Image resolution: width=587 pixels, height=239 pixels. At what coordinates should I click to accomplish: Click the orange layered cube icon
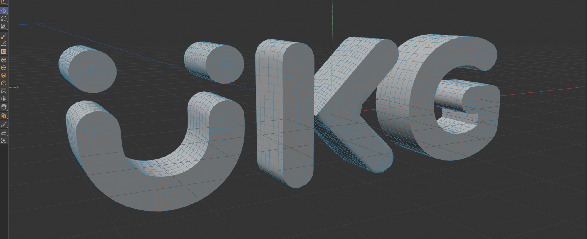pyautogui.click(x=4, y=75)
